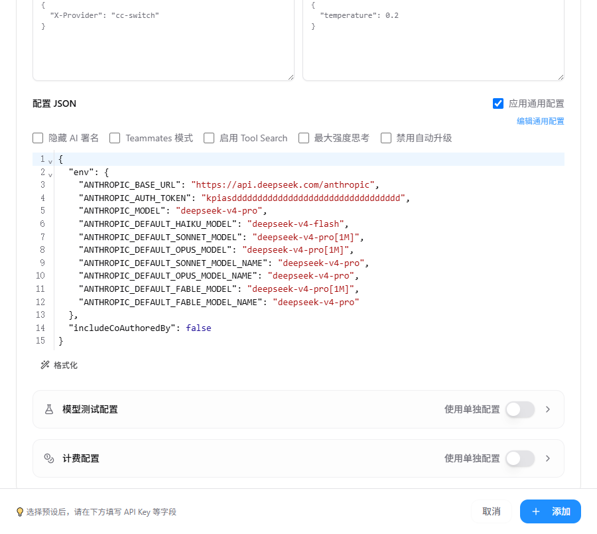Screen dimensions: 597x534
Task: Expand the 计费配置 chevron arrow
Action: click(x=548, y=458)
